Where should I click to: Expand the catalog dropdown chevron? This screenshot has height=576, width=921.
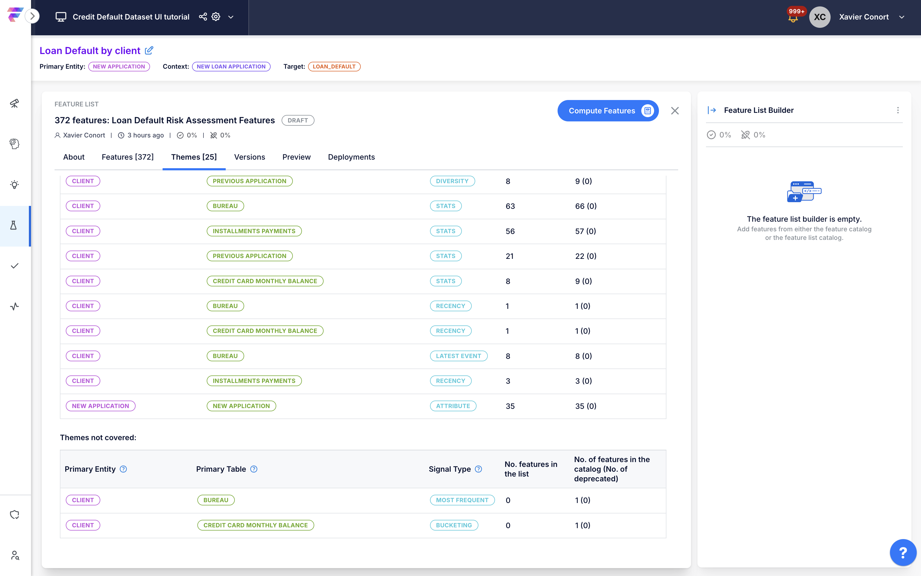point(231,17)
